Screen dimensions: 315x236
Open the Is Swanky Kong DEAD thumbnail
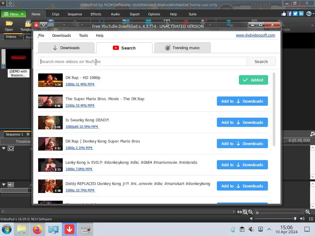coord(50,123)
